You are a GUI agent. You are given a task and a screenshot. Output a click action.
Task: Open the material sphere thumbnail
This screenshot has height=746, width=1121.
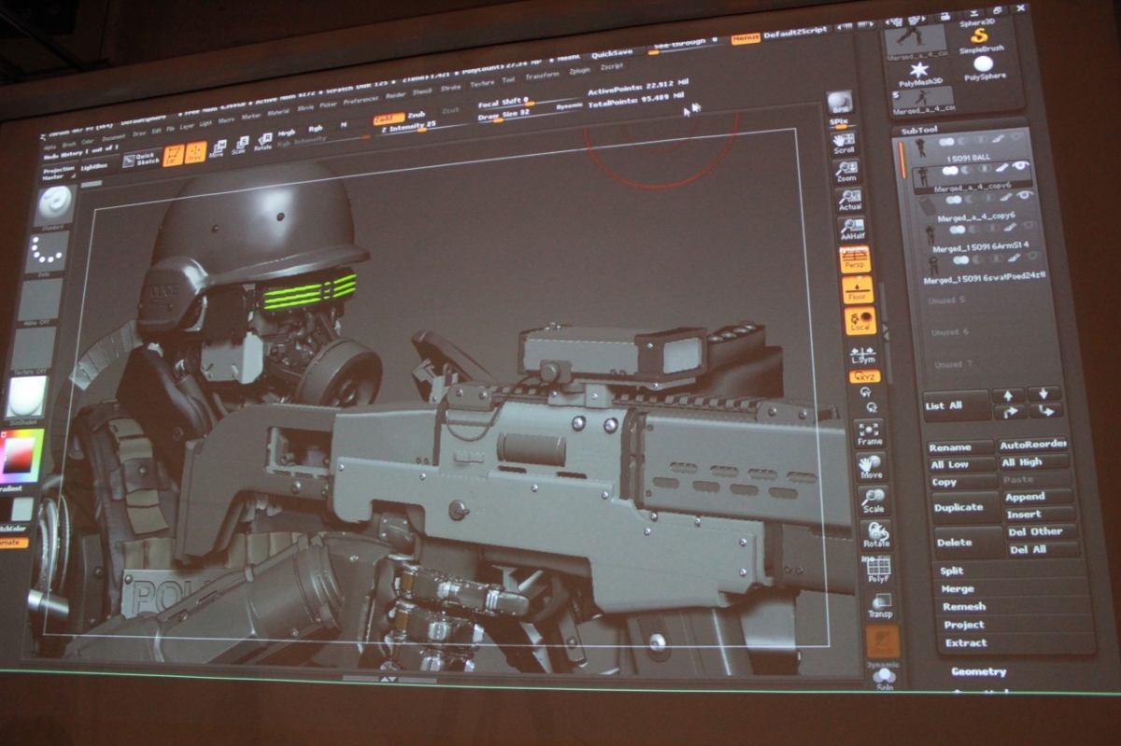click(26, 397)
